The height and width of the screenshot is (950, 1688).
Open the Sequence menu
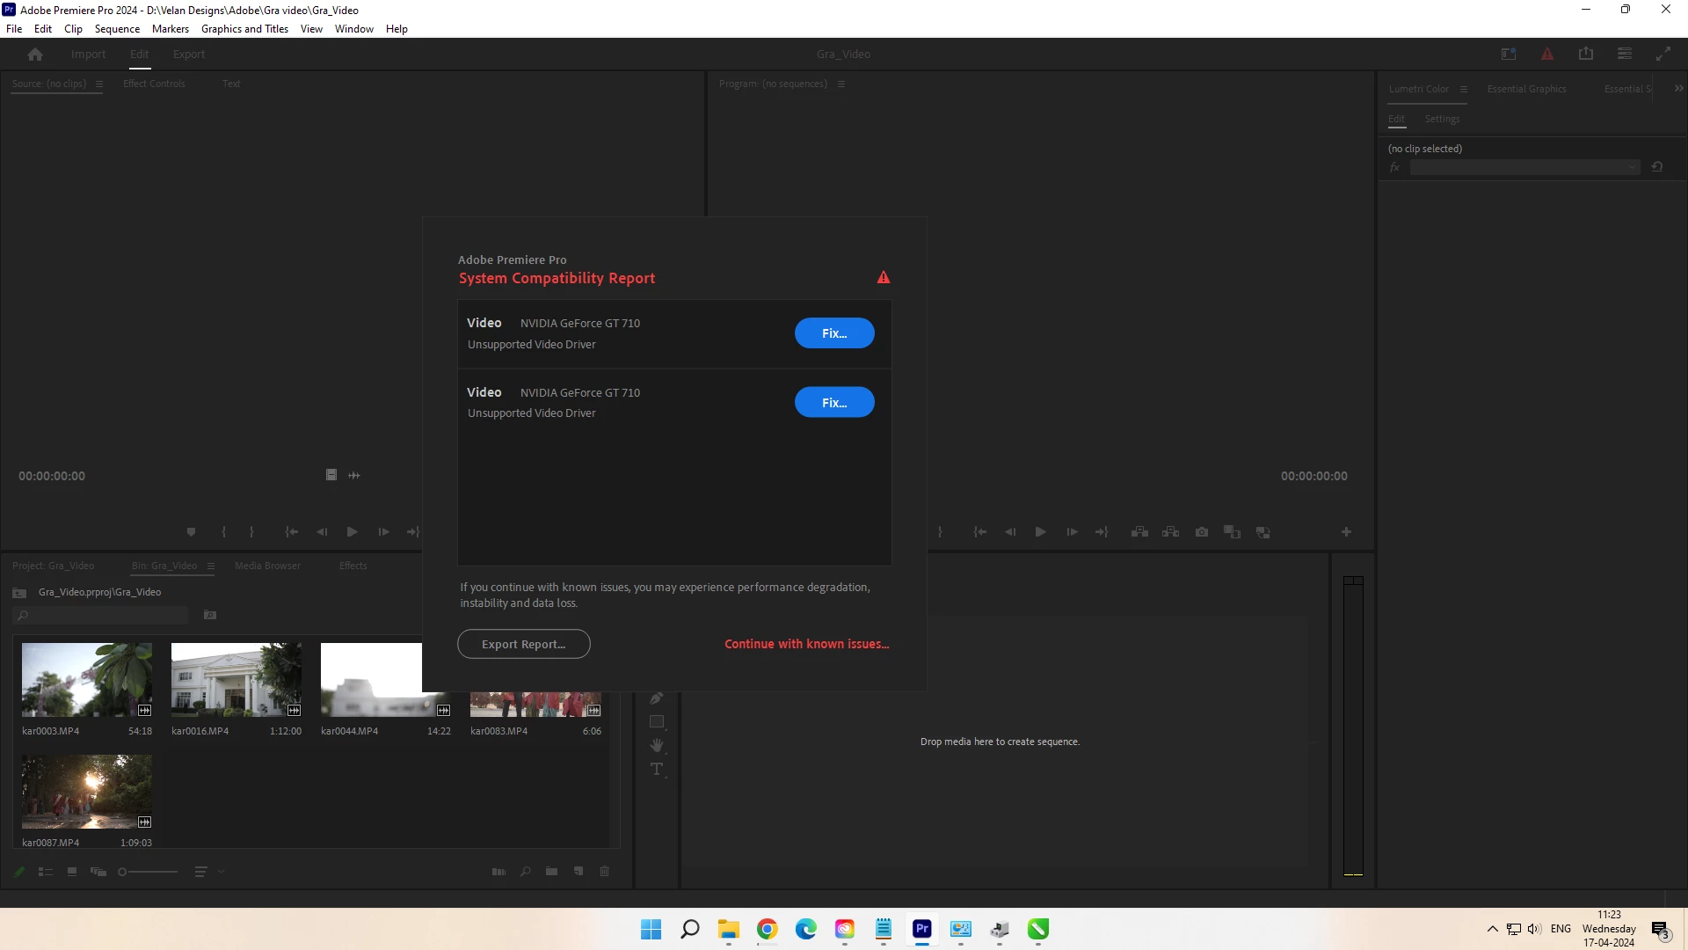(117, 29)
